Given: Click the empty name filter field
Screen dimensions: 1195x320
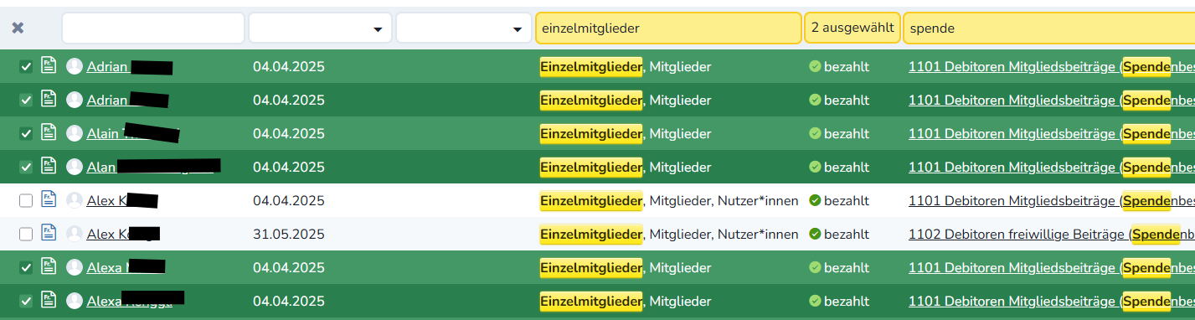Looking at the screenshot, I should click(x=153, y=28).
